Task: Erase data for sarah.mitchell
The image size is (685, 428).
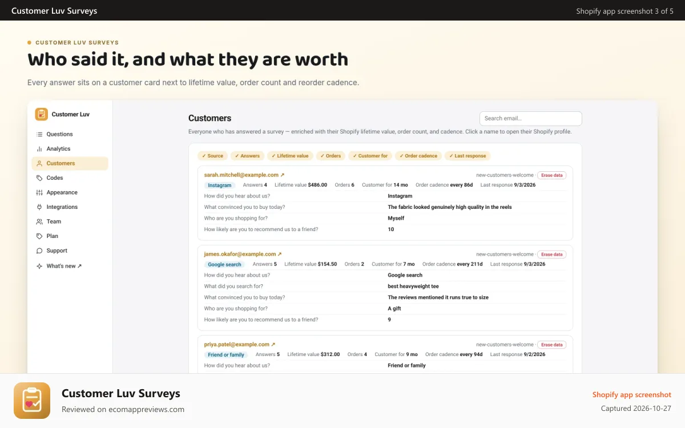Action: coord(551,175)
